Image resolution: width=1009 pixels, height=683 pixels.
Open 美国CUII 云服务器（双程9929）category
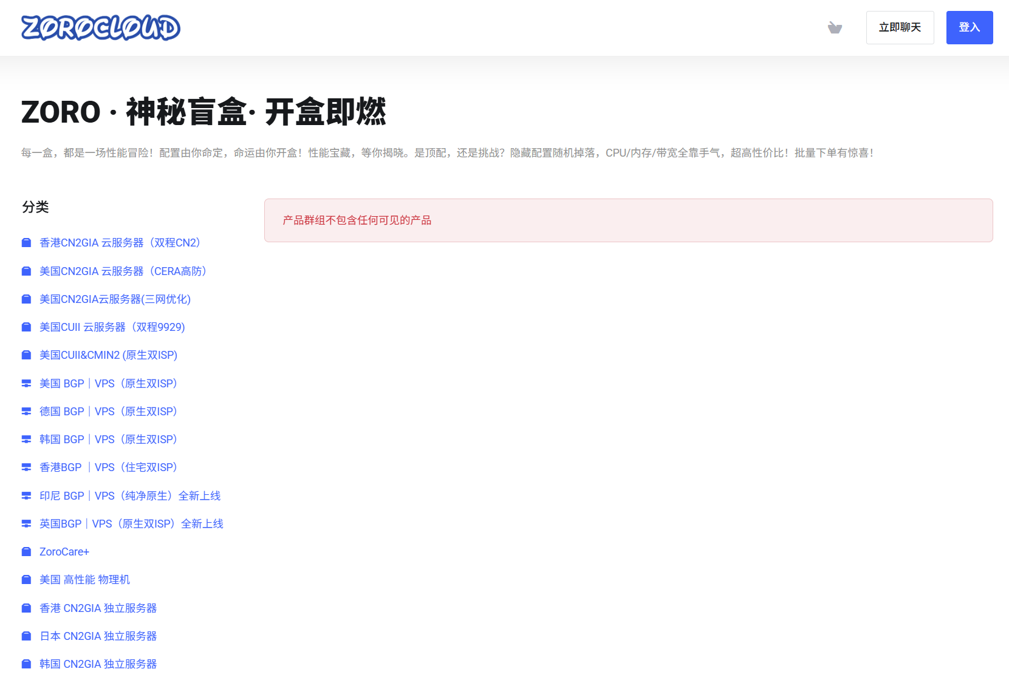[x=111, y=327]
